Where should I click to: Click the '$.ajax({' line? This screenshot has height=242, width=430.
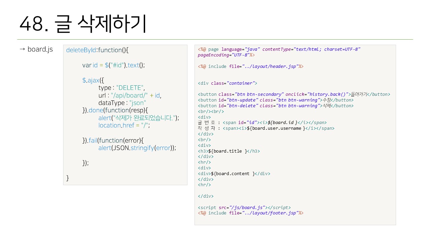coord(93,80)
